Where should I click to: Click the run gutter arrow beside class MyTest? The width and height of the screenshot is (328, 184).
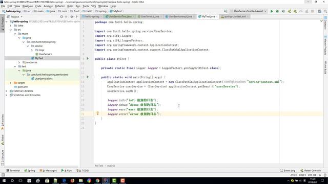point(88,59)
